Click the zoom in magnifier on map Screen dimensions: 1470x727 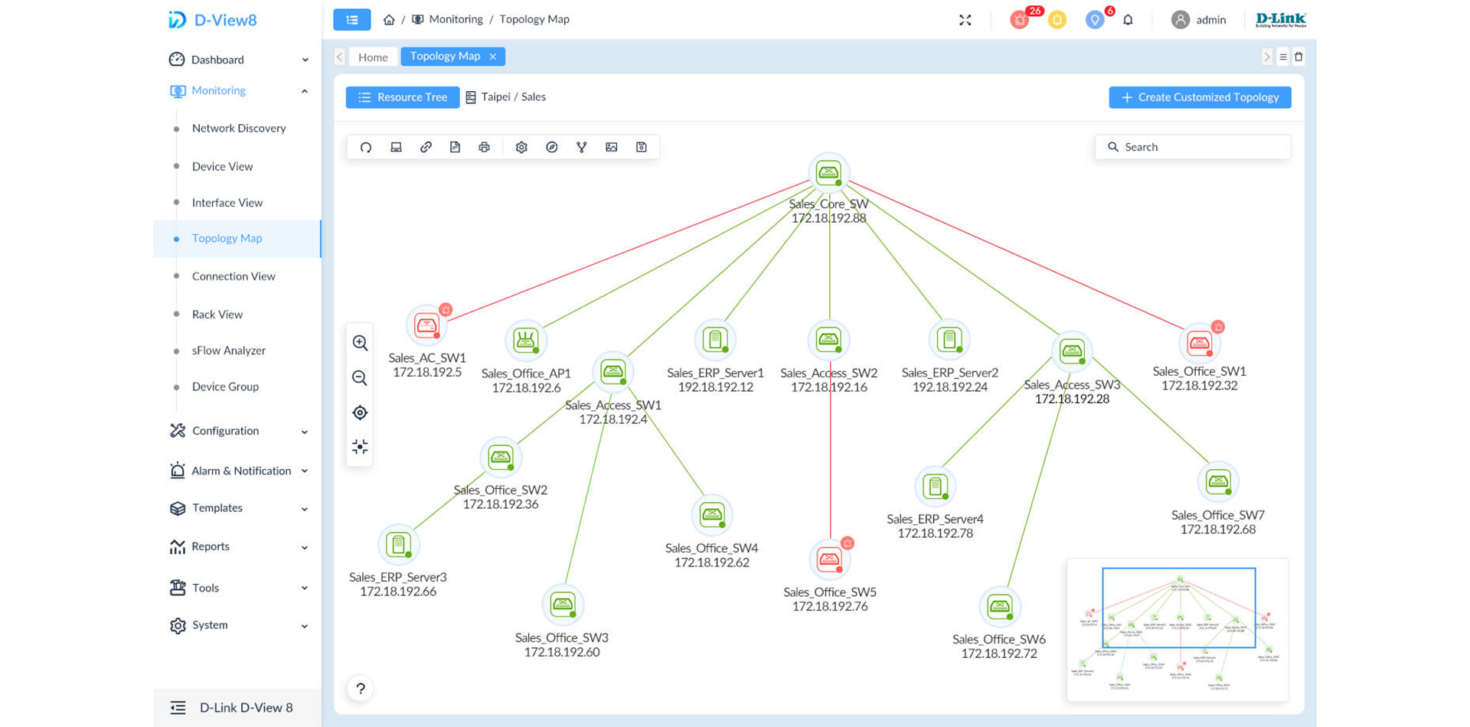coord(360,343)
